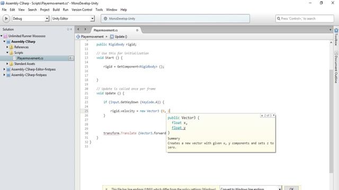Open the Run menu
The width and height of the screenshot is (339, 190).
[66, 9]
